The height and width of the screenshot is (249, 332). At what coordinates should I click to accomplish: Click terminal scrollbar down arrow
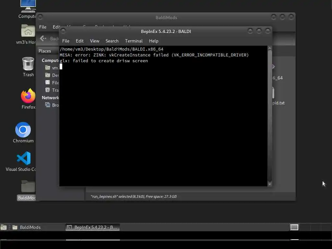[269, 184]
